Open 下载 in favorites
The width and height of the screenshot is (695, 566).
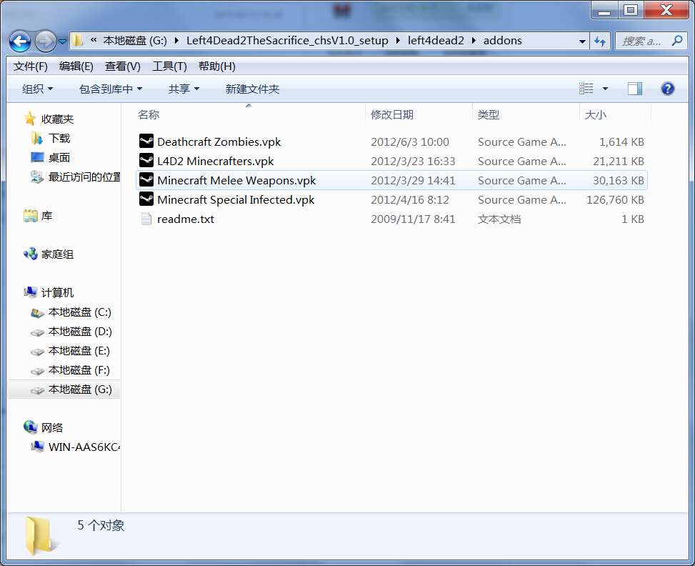pos(59,139)
